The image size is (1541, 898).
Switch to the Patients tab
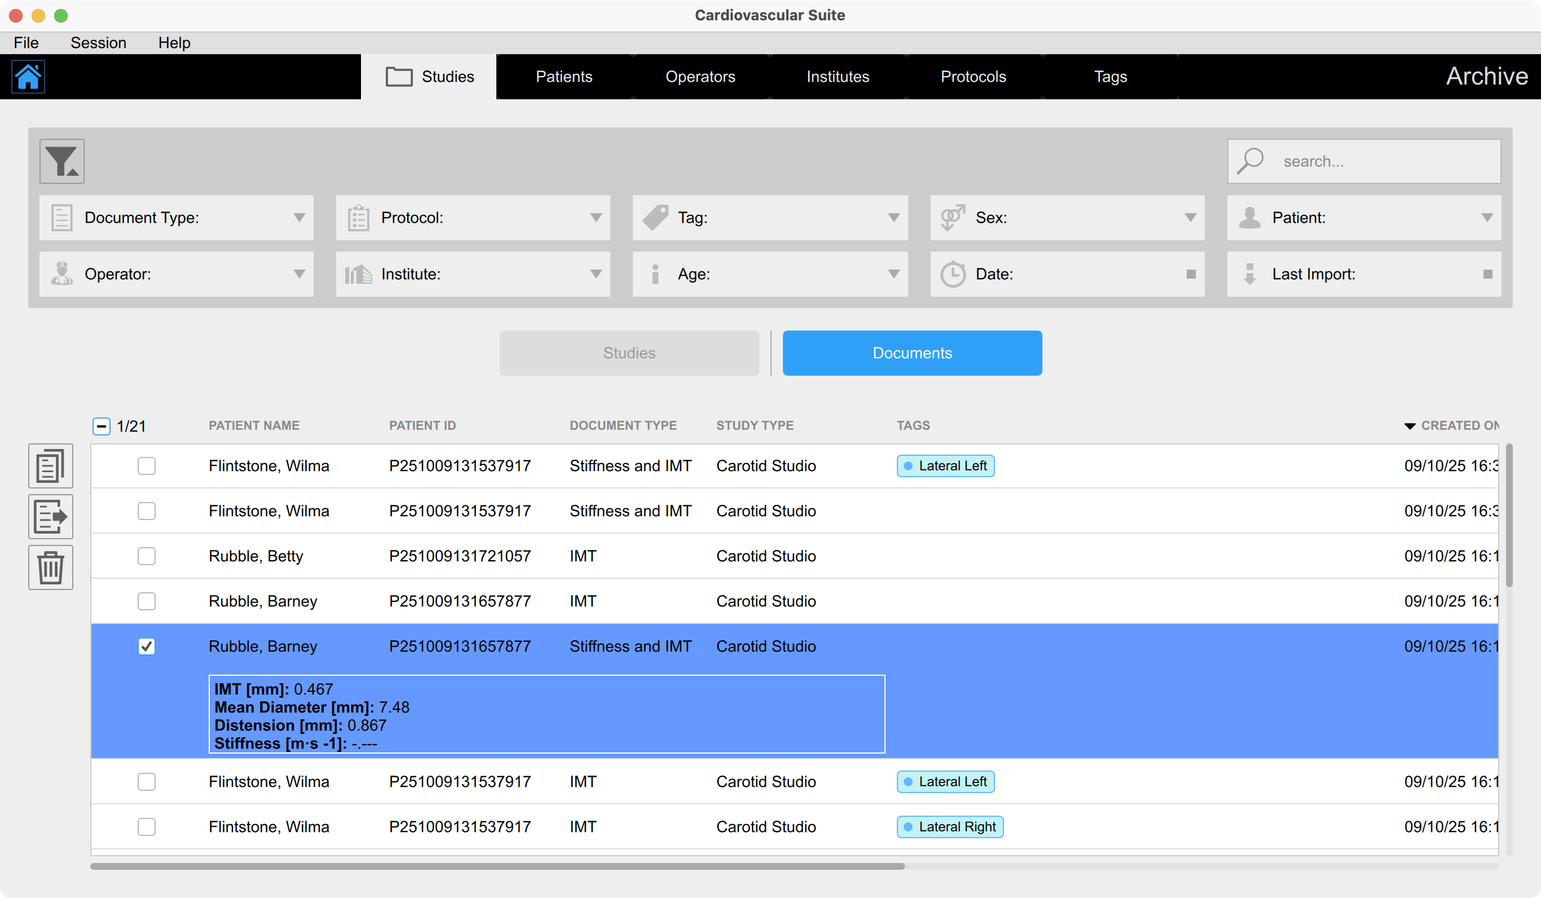coord(564,77)
